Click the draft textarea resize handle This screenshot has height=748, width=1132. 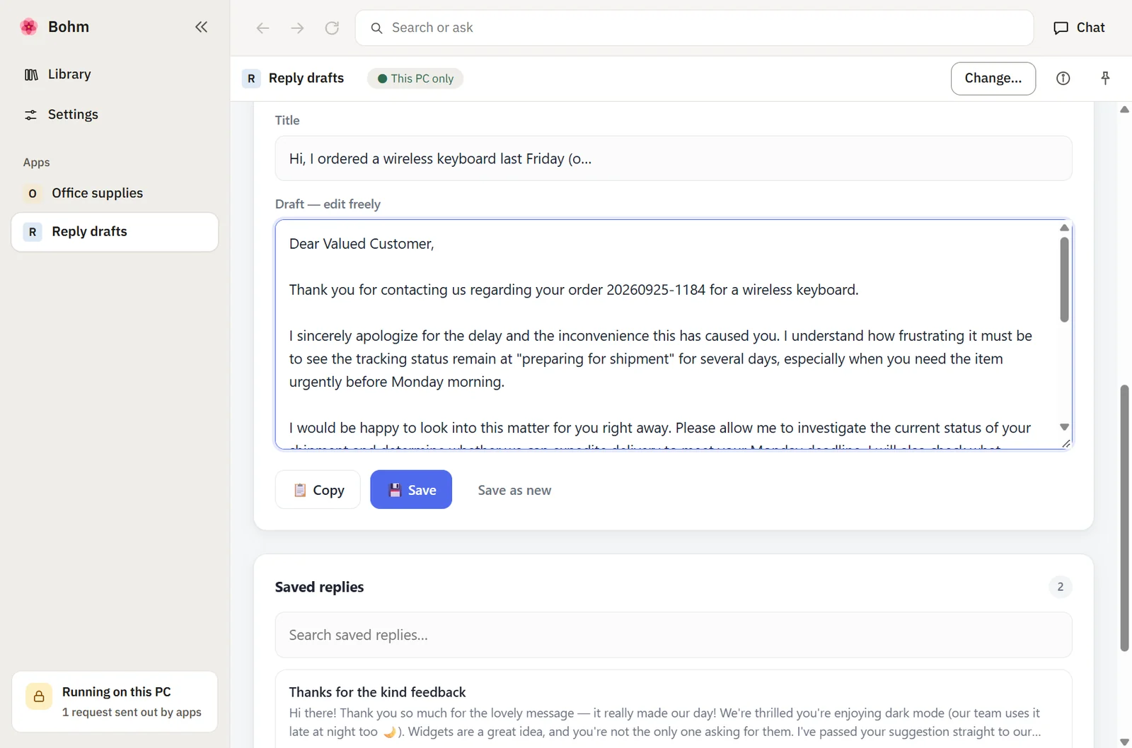[1066, 443]
